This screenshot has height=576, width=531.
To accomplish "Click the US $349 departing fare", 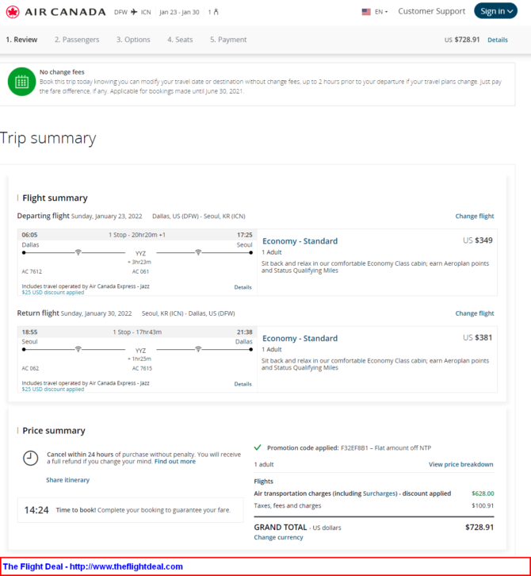I will coord(477,240).
